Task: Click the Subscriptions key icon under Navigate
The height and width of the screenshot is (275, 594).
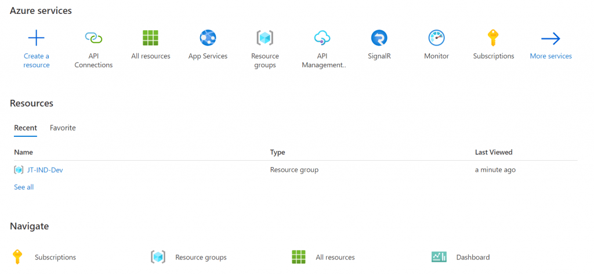Action: [x=17, y=257]
